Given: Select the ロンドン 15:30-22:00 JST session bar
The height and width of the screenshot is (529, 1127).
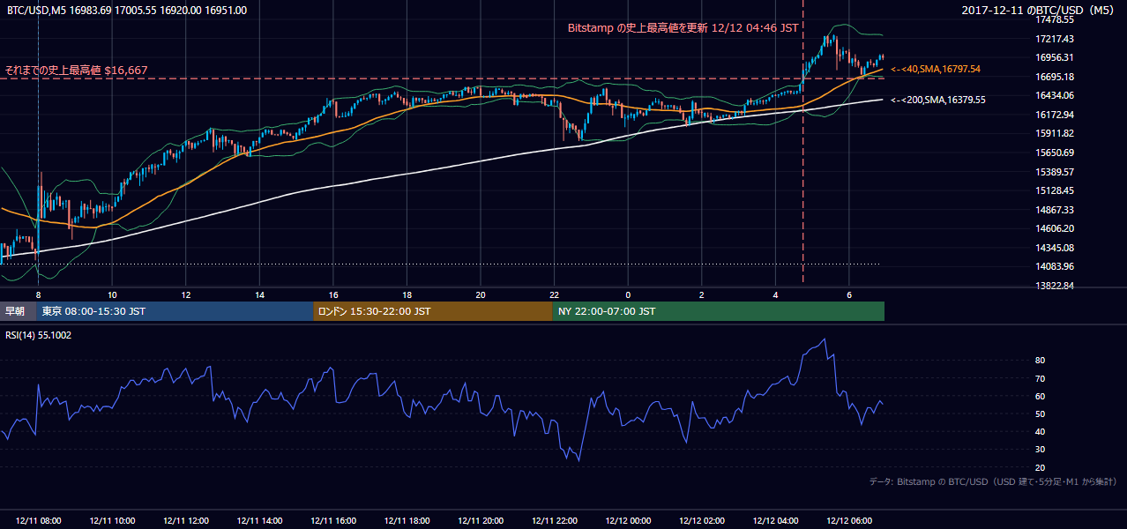Looking at the screenshot, I should (433, 311).
